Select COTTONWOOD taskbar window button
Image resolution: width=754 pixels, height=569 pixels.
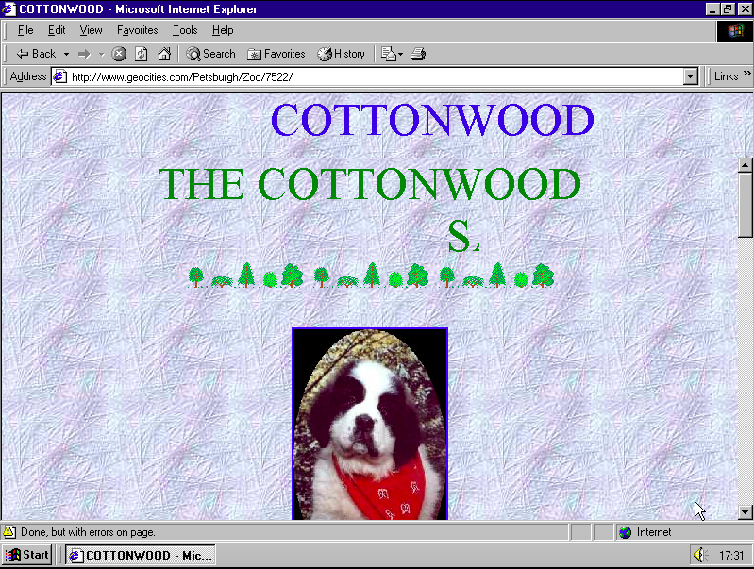tap(141, 555)
